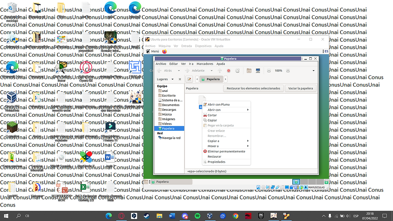This screenshot has width=393, height=221.
Task: Open Epic Games Launcher from taskbar
Action: click(261, 216)
